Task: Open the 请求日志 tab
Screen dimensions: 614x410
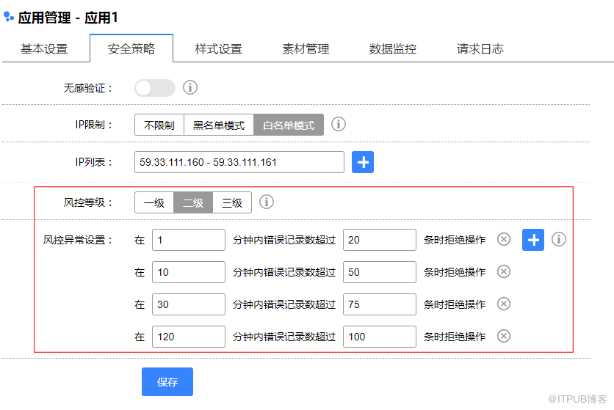Action: (480, 49)
